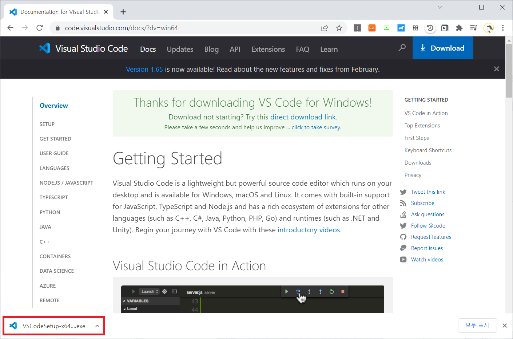Screen dimensions: 513x339
Task: Click the padlock site info icon
Action: tap(57, 28)
